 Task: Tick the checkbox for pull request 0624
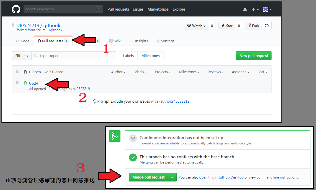click(18, 83)
